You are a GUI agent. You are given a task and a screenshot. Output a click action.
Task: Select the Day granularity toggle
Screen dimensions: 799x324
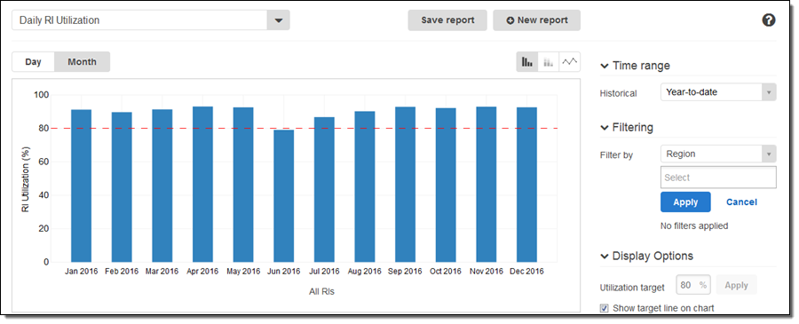point(33,61)
